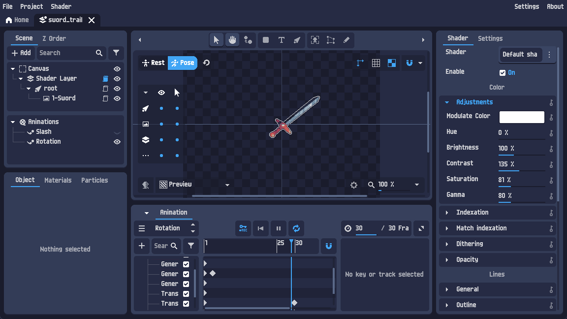This screenshot has height=319, width=567.
Task: Switch to Rest mode
Action: (x=153, y=63)
